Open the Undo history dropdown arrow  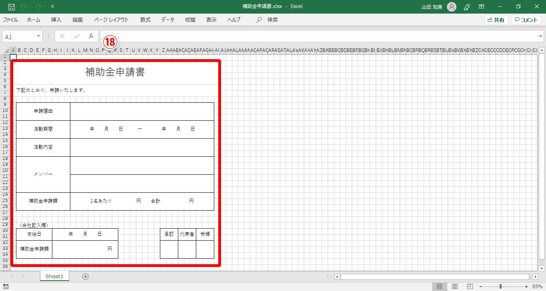[29, 7]
